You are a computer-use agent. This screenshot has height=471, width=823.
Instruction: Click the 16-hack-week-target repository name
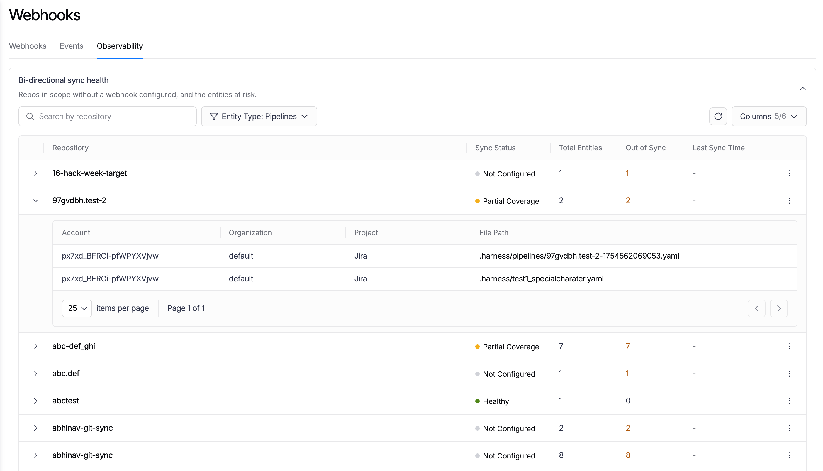coord(90,173)
